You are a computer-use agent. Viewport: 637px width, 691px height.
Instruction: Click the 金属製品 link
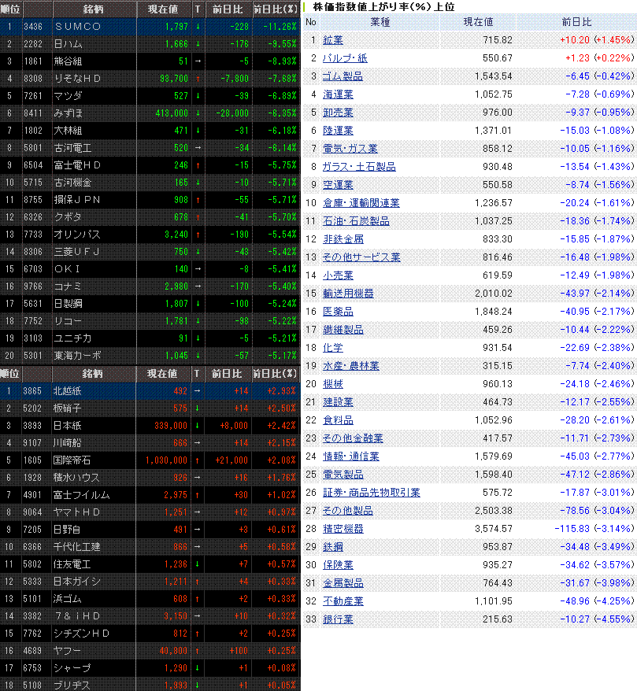coord(343,582)
